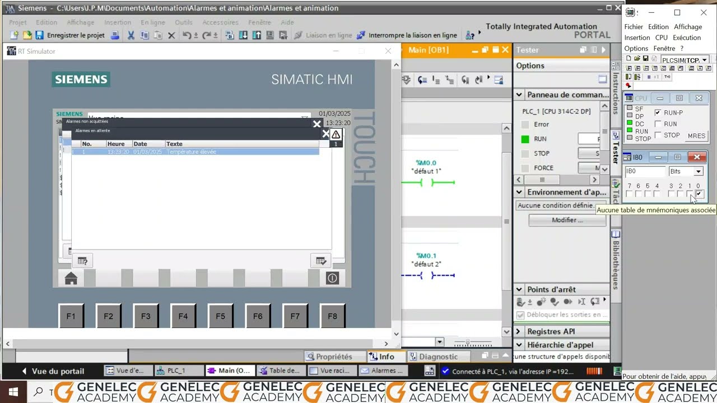Image resolution: width=717 pixels, height=403 pixels.
Task: Toggle bit 7 checkbox in IB0 window
Action: click(x=629, y=194)
